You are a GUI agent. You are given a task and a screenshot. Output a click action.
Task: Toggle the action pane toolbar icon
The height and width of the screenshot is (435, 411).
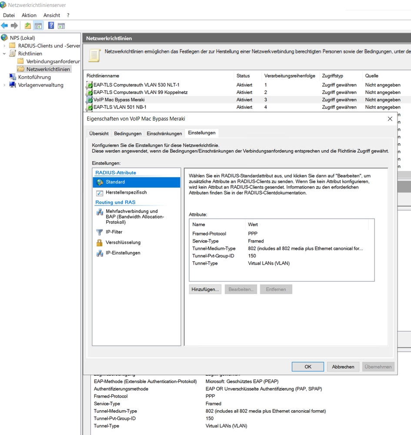click(x=61, y=26)
